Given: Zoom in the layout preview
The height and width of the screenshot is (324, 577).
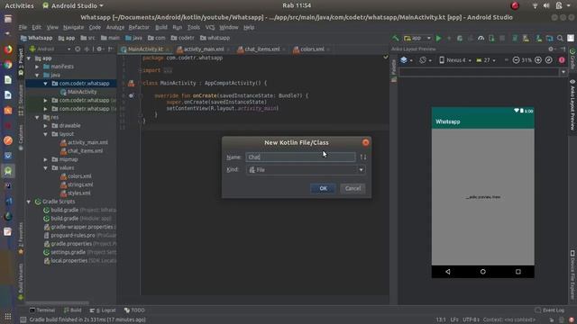Looking at the screenshot, I should coord(538,60).
